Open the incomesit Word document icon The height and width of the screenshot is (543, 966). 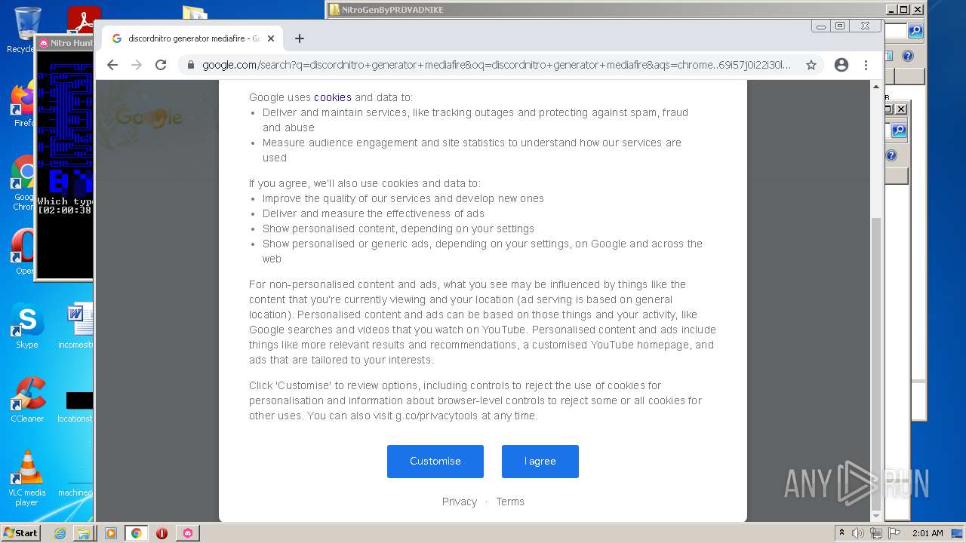pyautogui.click(x=76, y=326)
